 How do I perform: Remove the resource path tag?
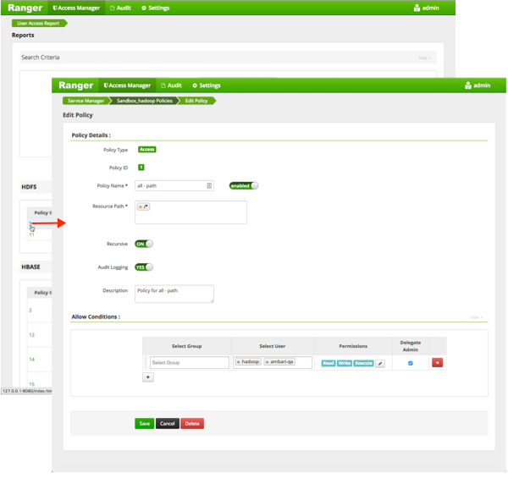(141, 206)
